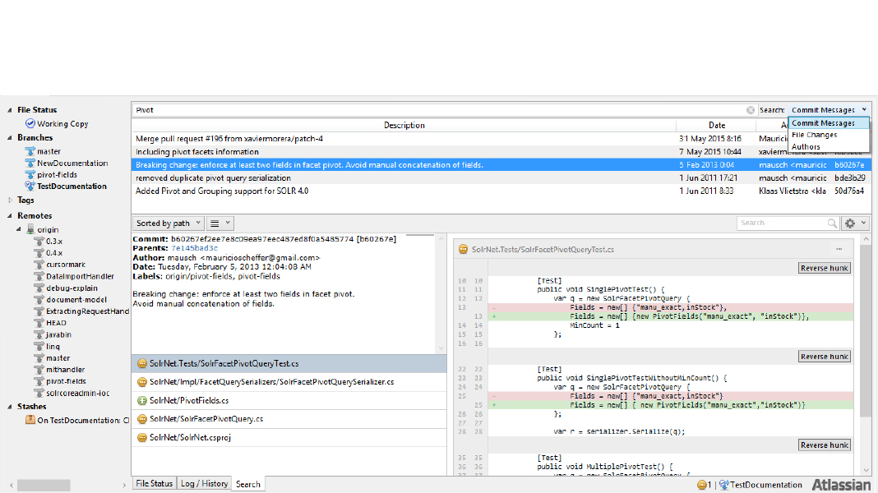Open the diff settings gear menu
The height and width of the screenshot is (493, 878).
point(855,223)
